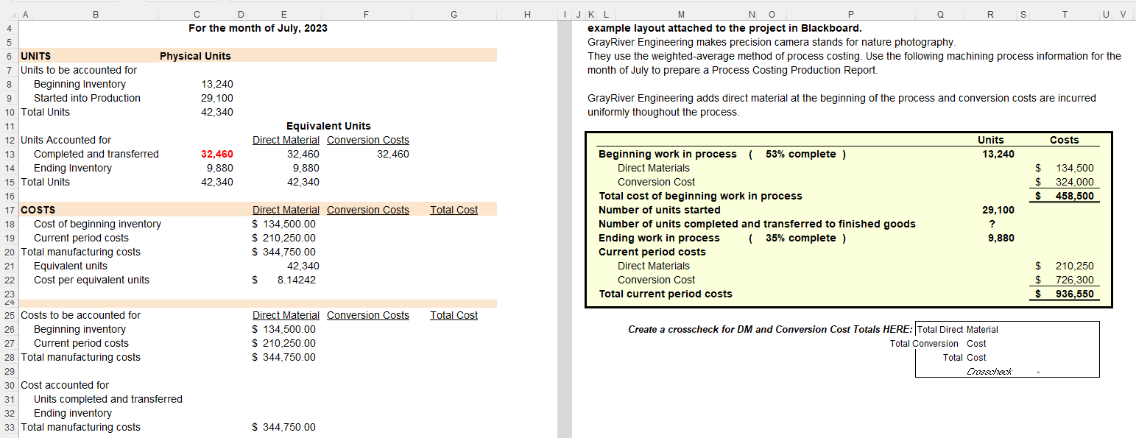The width and height of the screenshot is (1136, 438).
Task: Select row header 33
Action: coord(9,427)
